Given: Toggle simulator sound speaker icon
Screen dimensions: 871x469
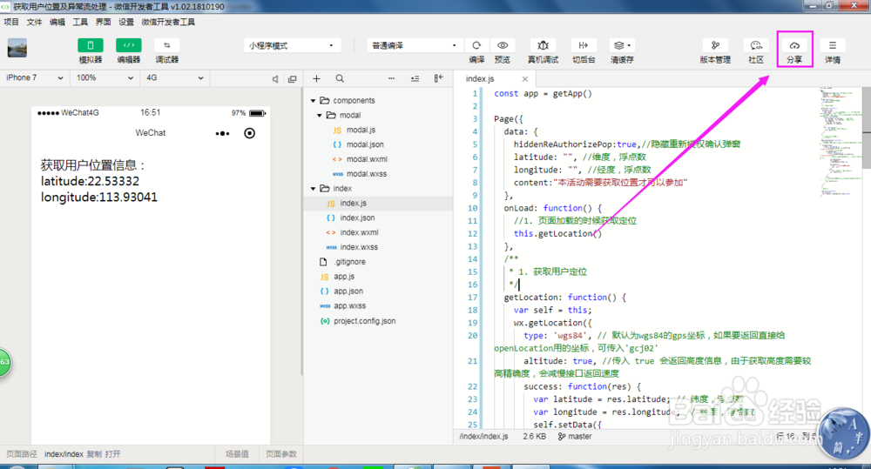Looking at the screenshot, I should coord(275,79).
